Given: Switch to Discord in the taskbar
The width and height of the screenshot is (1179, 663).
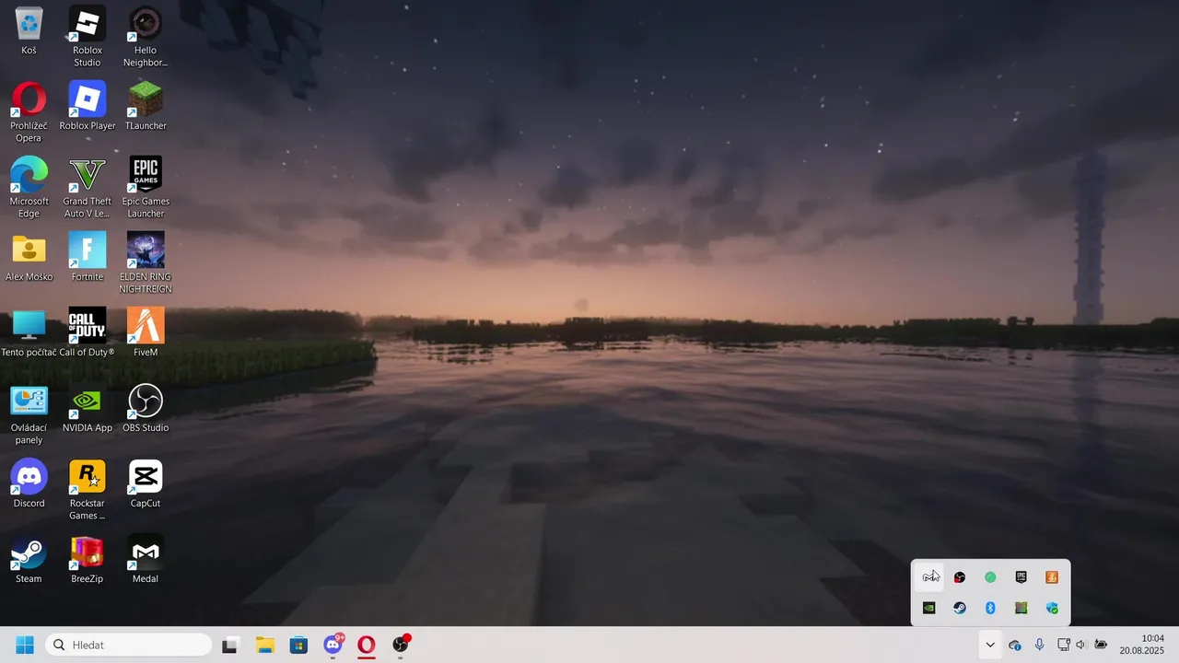Looking at the screenshot, I should [x=333, y=645].
